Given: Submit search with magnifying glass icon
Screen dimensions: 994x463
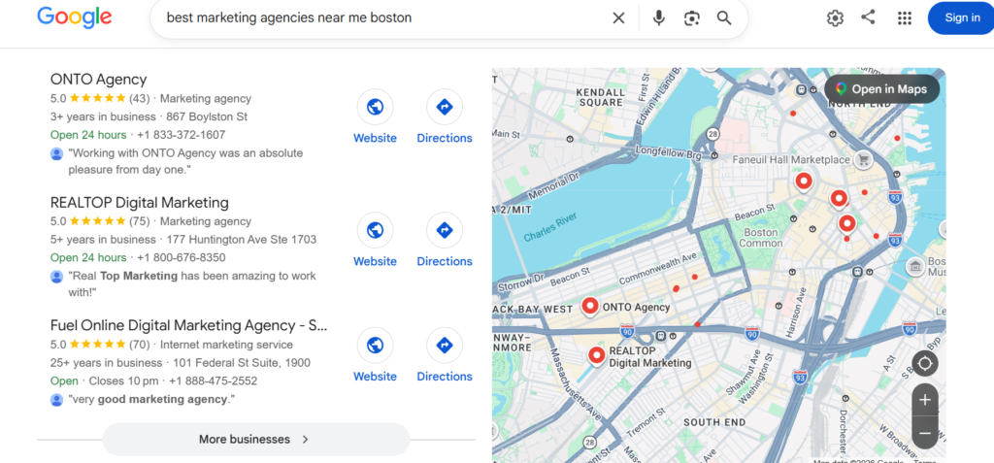Looking at the screenshot, I should click(724, 17).
